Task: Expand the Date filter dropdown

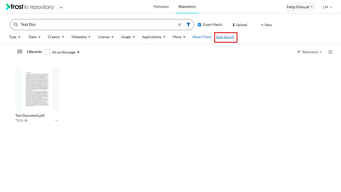Action: (35, 37)
